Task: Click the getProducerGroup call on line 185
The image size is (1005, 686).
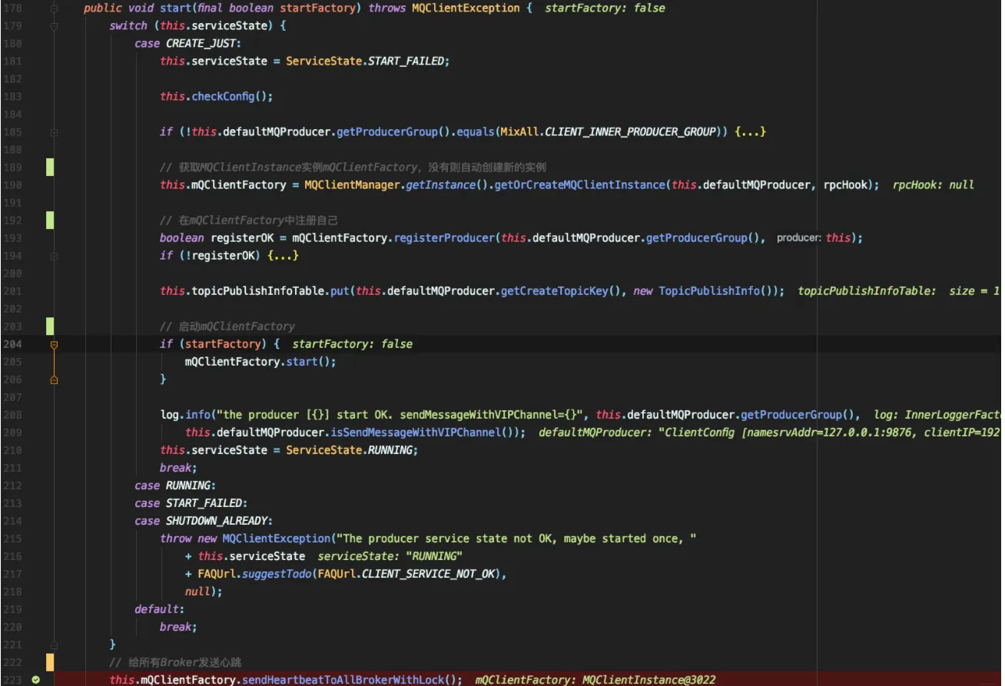Action: tap(387, 132)
